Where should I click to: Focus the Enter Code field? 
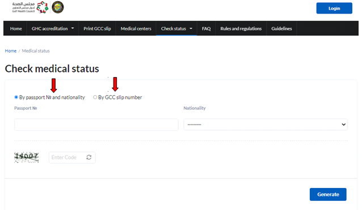coord(72,157)
